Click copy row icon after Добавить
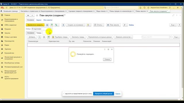This screenshot has height=103, width=184. click(40, 37)
